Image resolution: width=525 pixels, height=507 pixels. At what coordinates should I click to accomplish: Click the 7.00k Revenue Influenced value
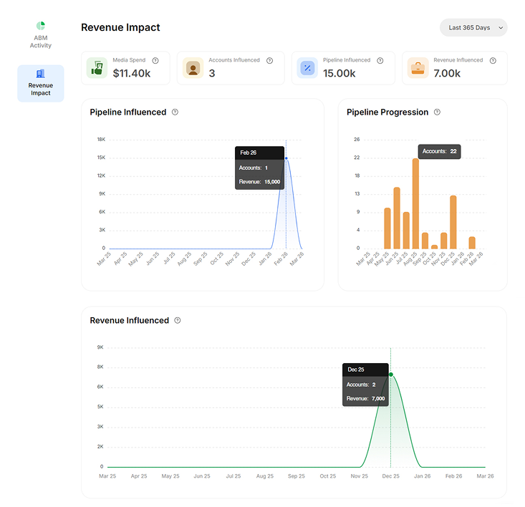pyautogui.click(x=447, y=73)
